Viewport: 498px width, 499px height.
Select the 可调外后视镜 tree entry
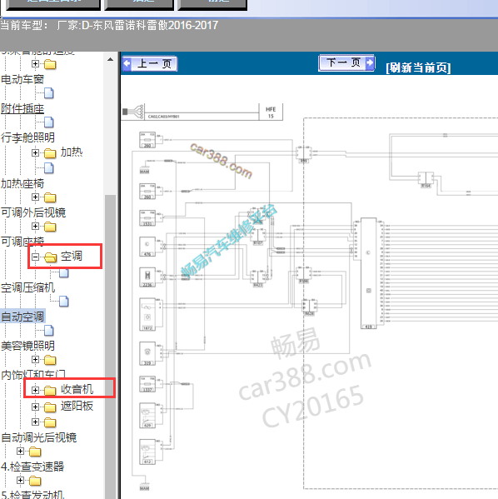[33, 212]
